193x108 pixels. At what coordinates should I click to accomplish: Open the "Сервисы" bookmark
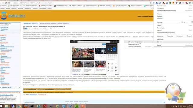point(3,6)
